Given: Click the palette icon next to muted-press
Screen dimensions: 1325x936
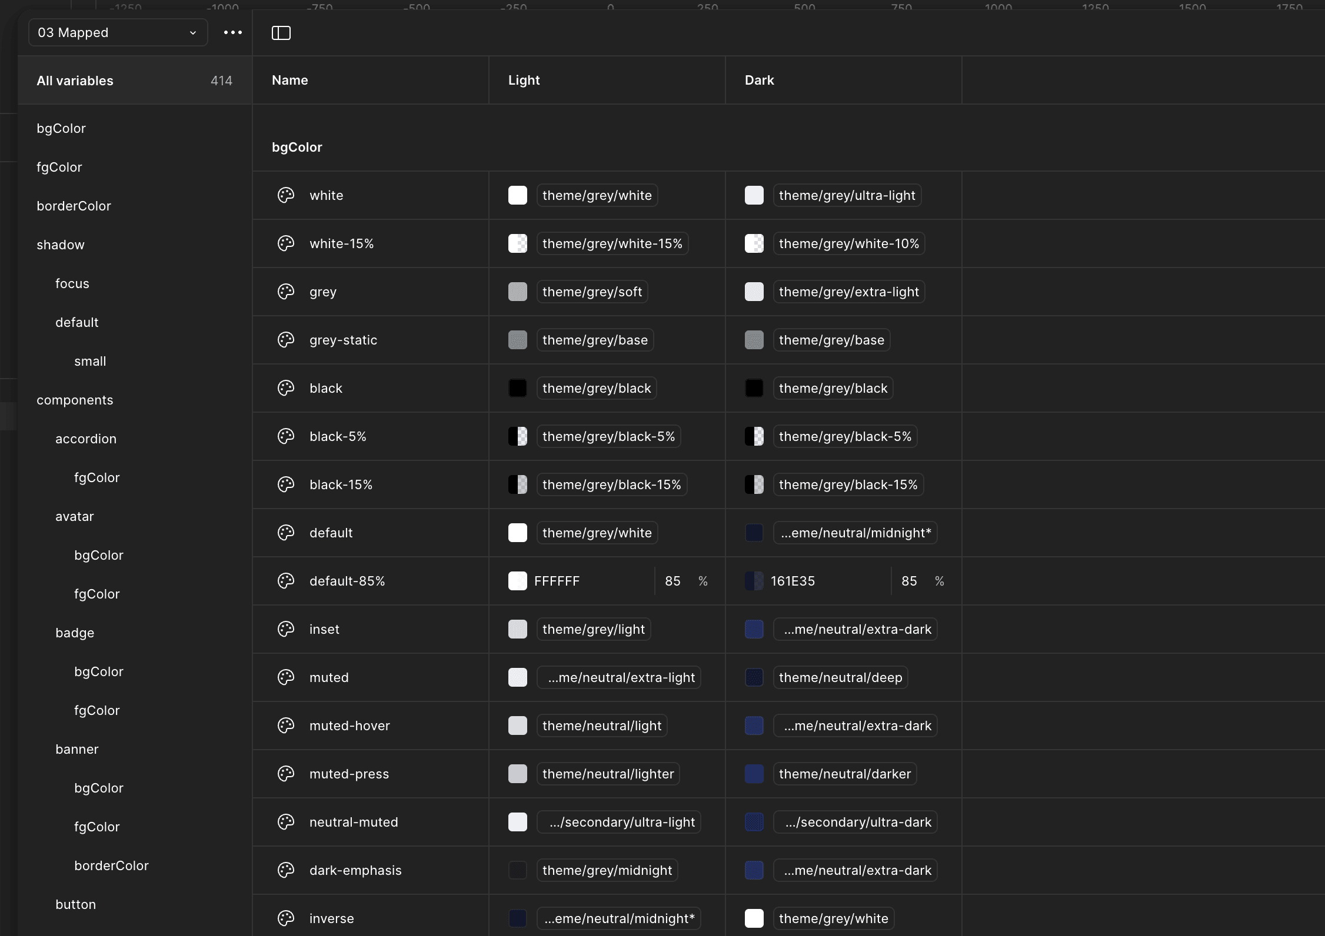Looking at the screenshot, I should 286,774.
